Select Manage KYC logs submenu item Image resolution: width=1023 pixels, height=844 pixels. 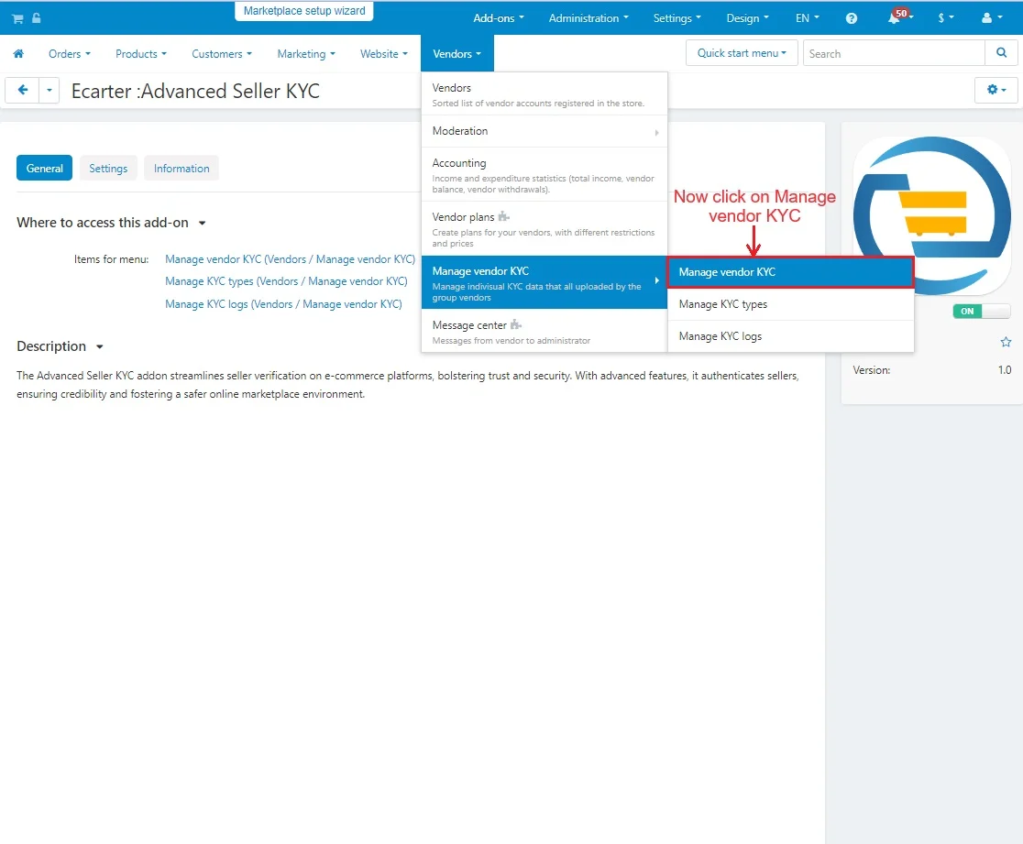[x=720, y=336]
